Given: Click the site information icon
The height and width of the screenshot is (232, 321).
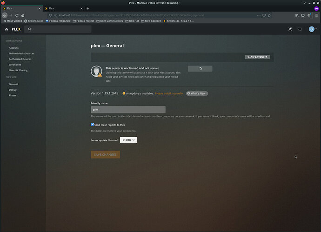Looking at the screenshot, I should (x=55, y=15).
